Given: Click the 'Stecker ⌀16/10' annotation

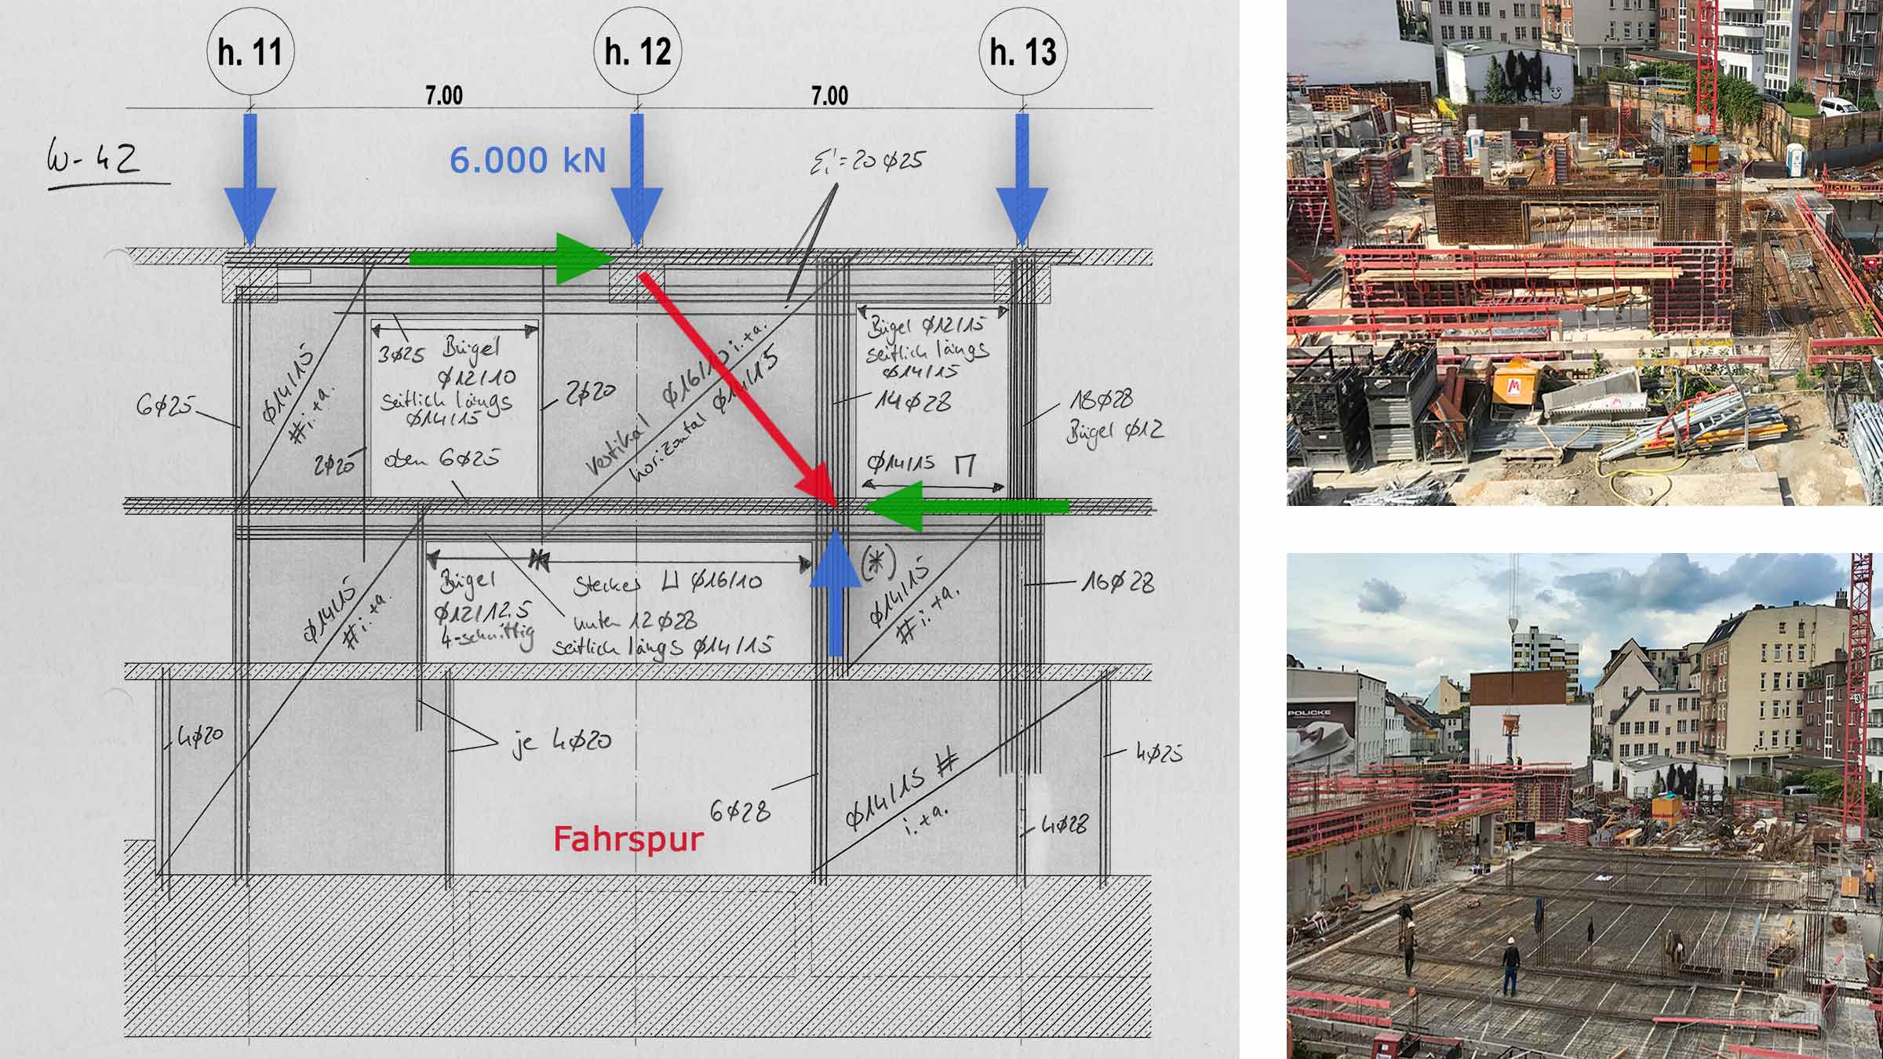Looking at the screenshot, I should [667, 583].
